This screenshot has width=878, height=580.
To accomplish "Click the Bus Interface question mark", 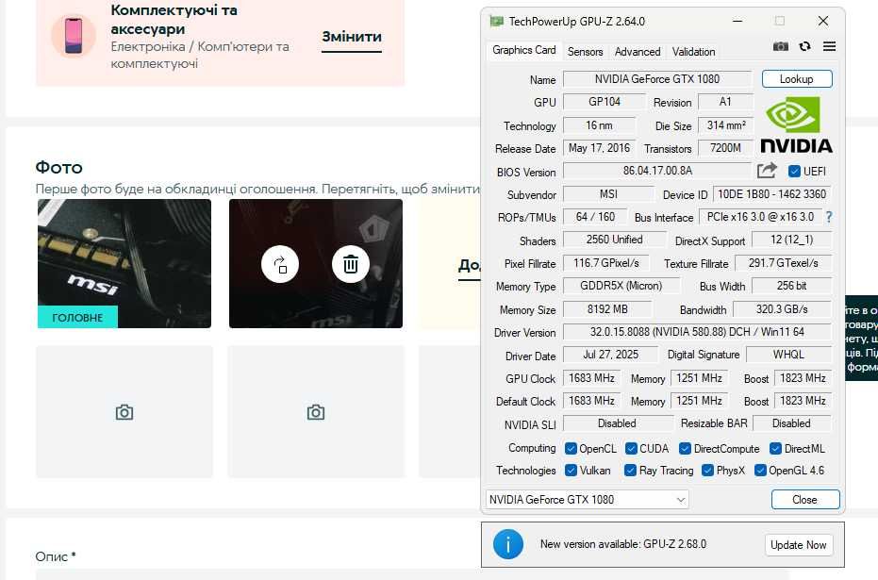I will 829,217.
